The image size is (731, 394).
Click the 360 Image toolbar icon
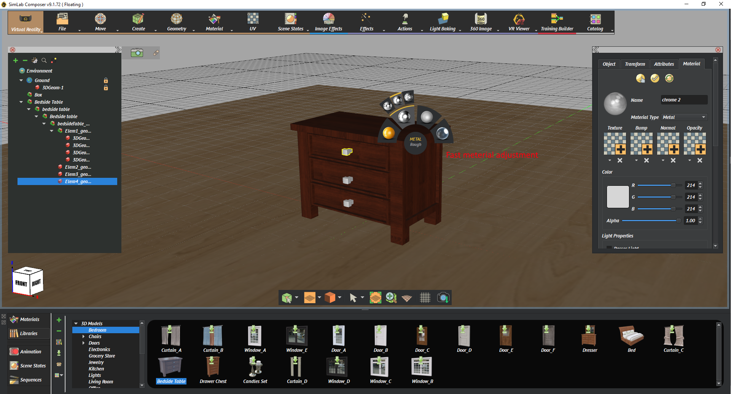[481, 19]
